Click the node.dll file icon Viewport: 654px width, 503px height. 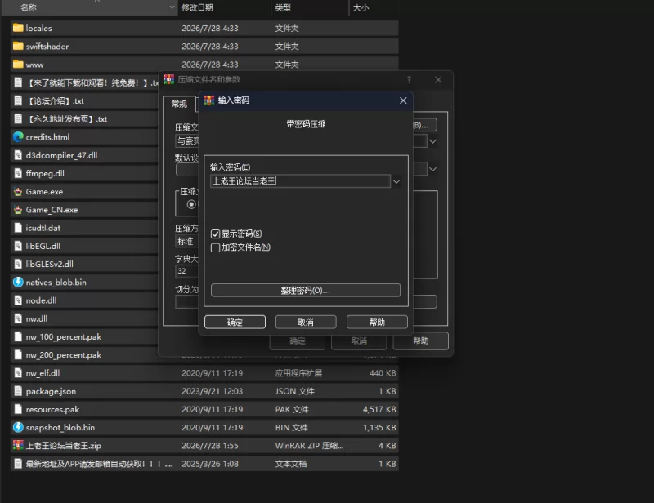click(18, 300)
